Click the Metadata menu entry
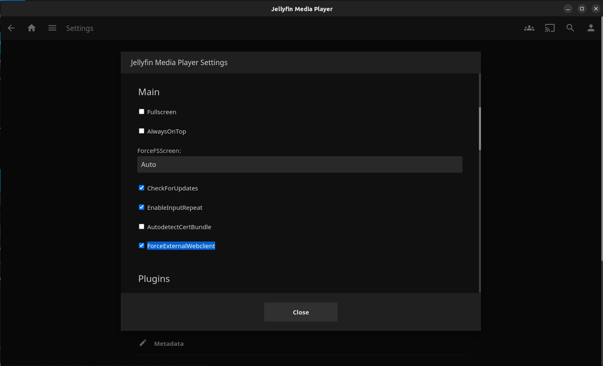 [169, 344]
